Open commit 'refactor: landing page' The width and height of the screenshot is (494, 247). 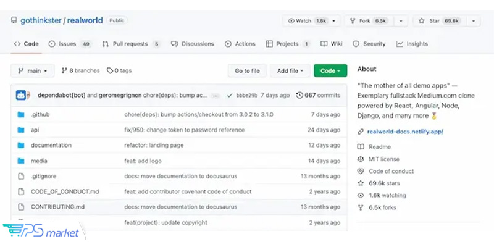[x=154, y=145]
